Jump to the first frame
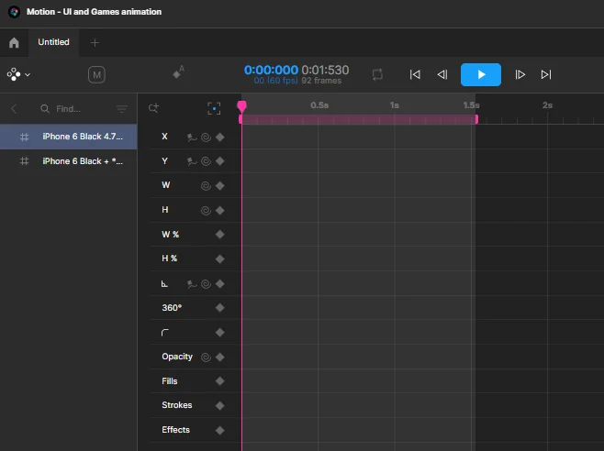Screen dimensions: 604x451 tap(415, 74)
